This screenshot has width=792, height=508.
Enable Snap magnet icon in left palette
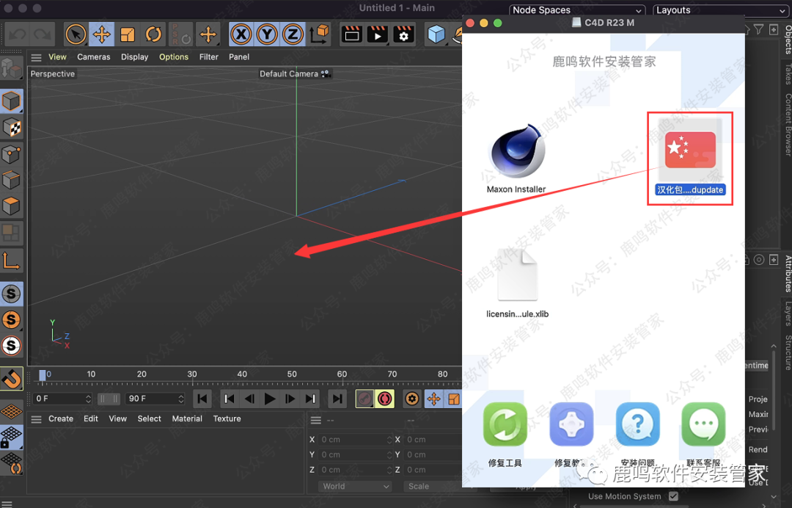(x=11, y=379)
